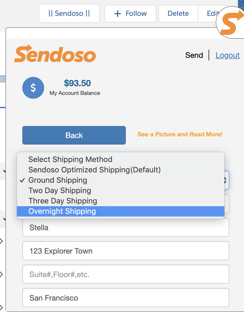The width and height of the screenshot is (244, 312).
Task: Open 'See a Picture and Read More!' link
Action: click(x=180, y=134)
